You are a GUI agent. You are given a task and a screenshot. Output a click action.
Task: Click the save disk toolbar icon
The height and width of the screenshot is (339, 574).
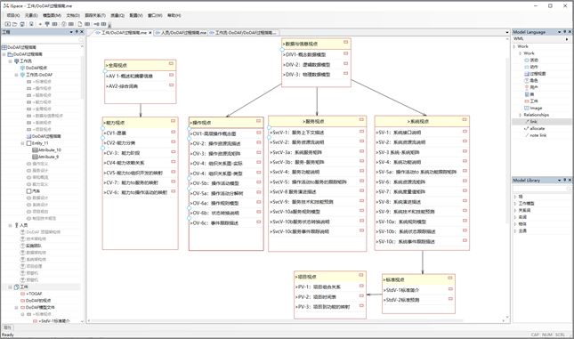click(x=22, y=24)
